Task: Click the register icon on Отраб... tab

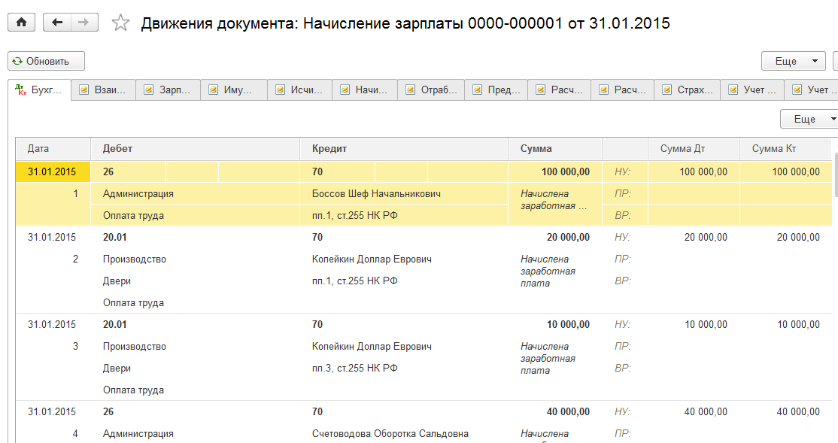Action: point(410,90)
